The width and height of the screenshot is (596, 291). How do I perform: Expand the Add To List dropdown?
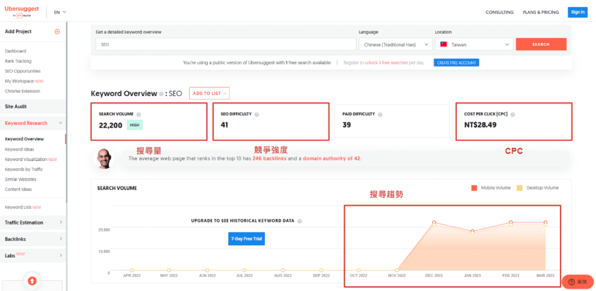point(209,93)
